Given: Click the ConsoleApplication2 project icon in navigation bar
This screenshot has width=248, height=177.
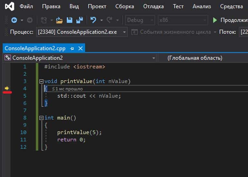Looking at the screenshot, I should coord(8,58).
